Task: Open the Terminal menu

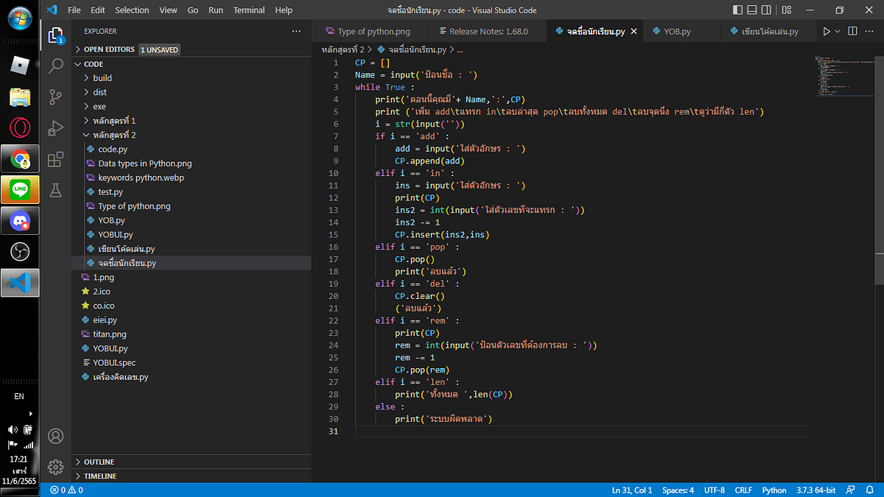Action: (248, 10)
